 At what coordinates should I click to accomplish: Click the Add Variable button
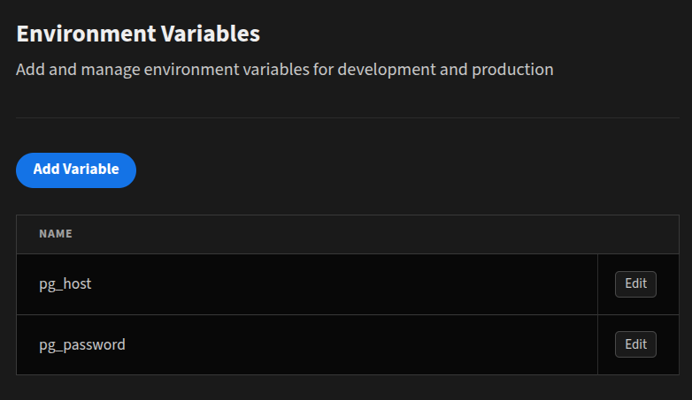click(76, 170)
